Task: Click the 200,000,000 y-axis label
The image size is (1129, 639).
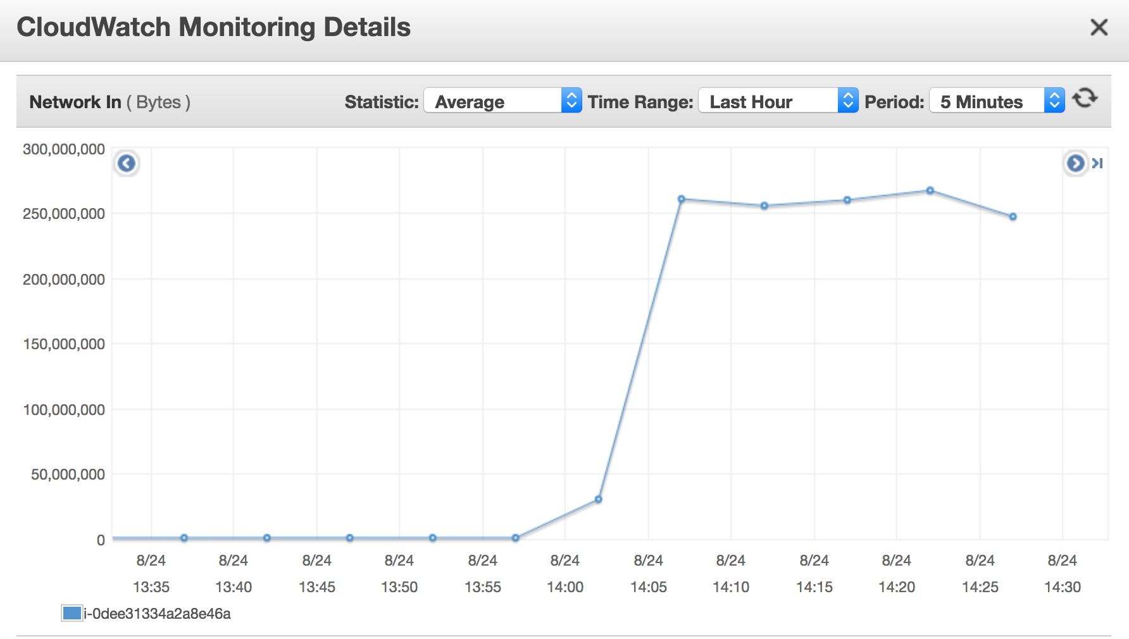Action: point(64,279)
